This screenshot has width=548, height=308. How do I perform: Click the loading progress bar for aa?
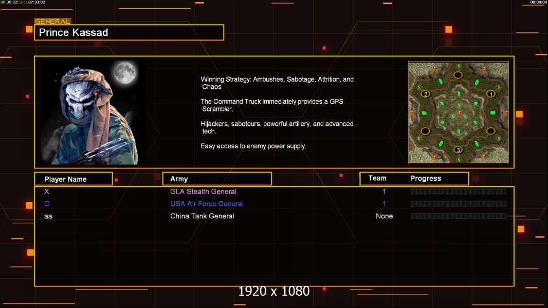pyautogui.click(x=459, y=216)
